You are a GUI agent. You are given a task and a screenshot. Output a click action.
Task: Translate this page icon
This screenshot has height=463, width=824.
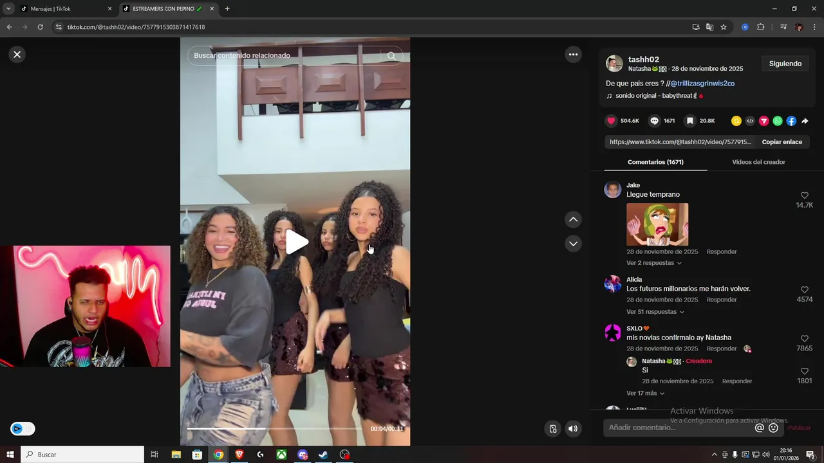[x=709, y=27]
